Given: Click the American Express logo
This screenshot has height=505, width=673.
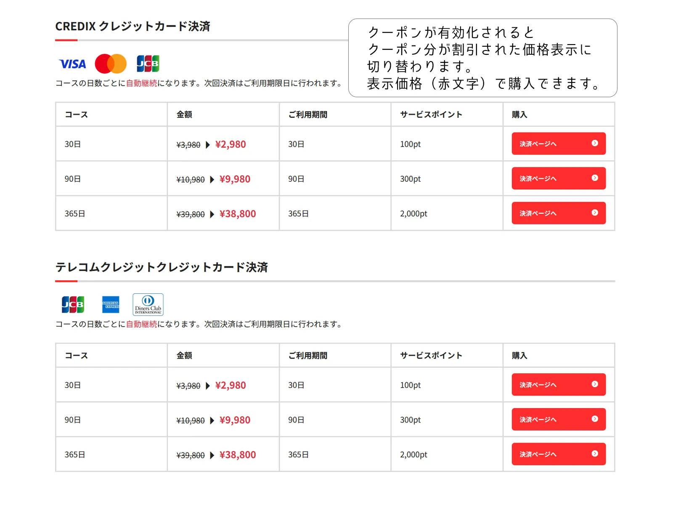Looking at the screenshot, I should click(x=111, y=305).
